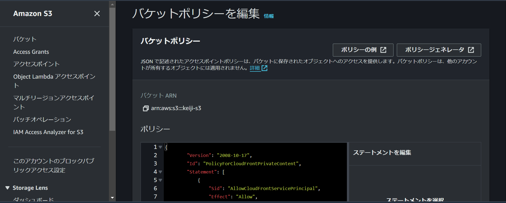The width and height of the screenshot is (506, 203).
Task: Open IAM Access Analyzer for S3
Action: tap(48, 132)
